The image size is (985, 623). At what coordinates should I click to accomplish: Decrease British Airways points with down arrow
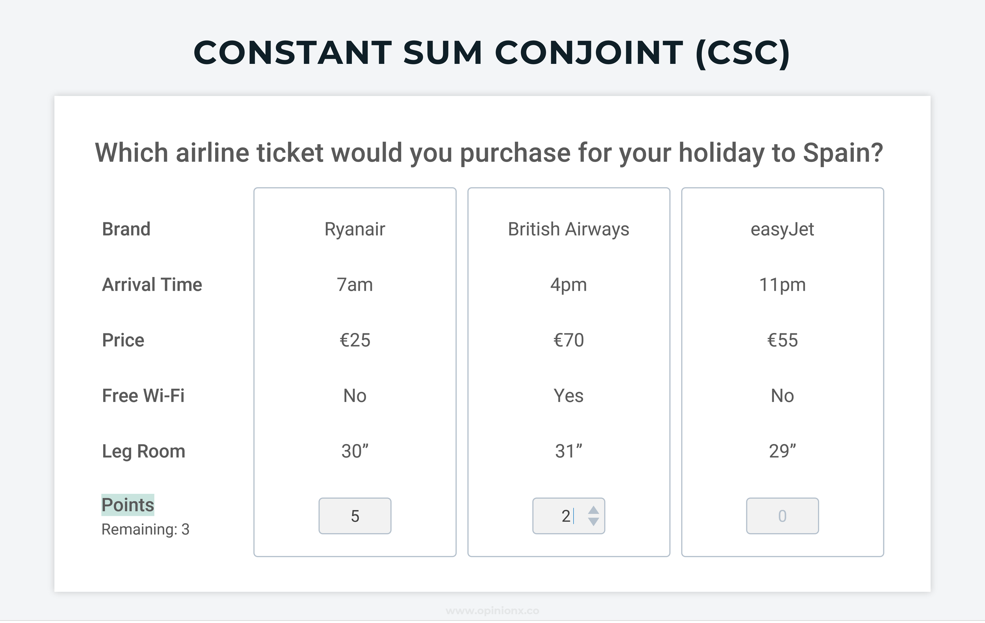pos(593,522)
